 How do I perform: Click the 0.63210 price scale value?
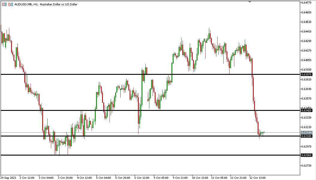pos(306,127)
